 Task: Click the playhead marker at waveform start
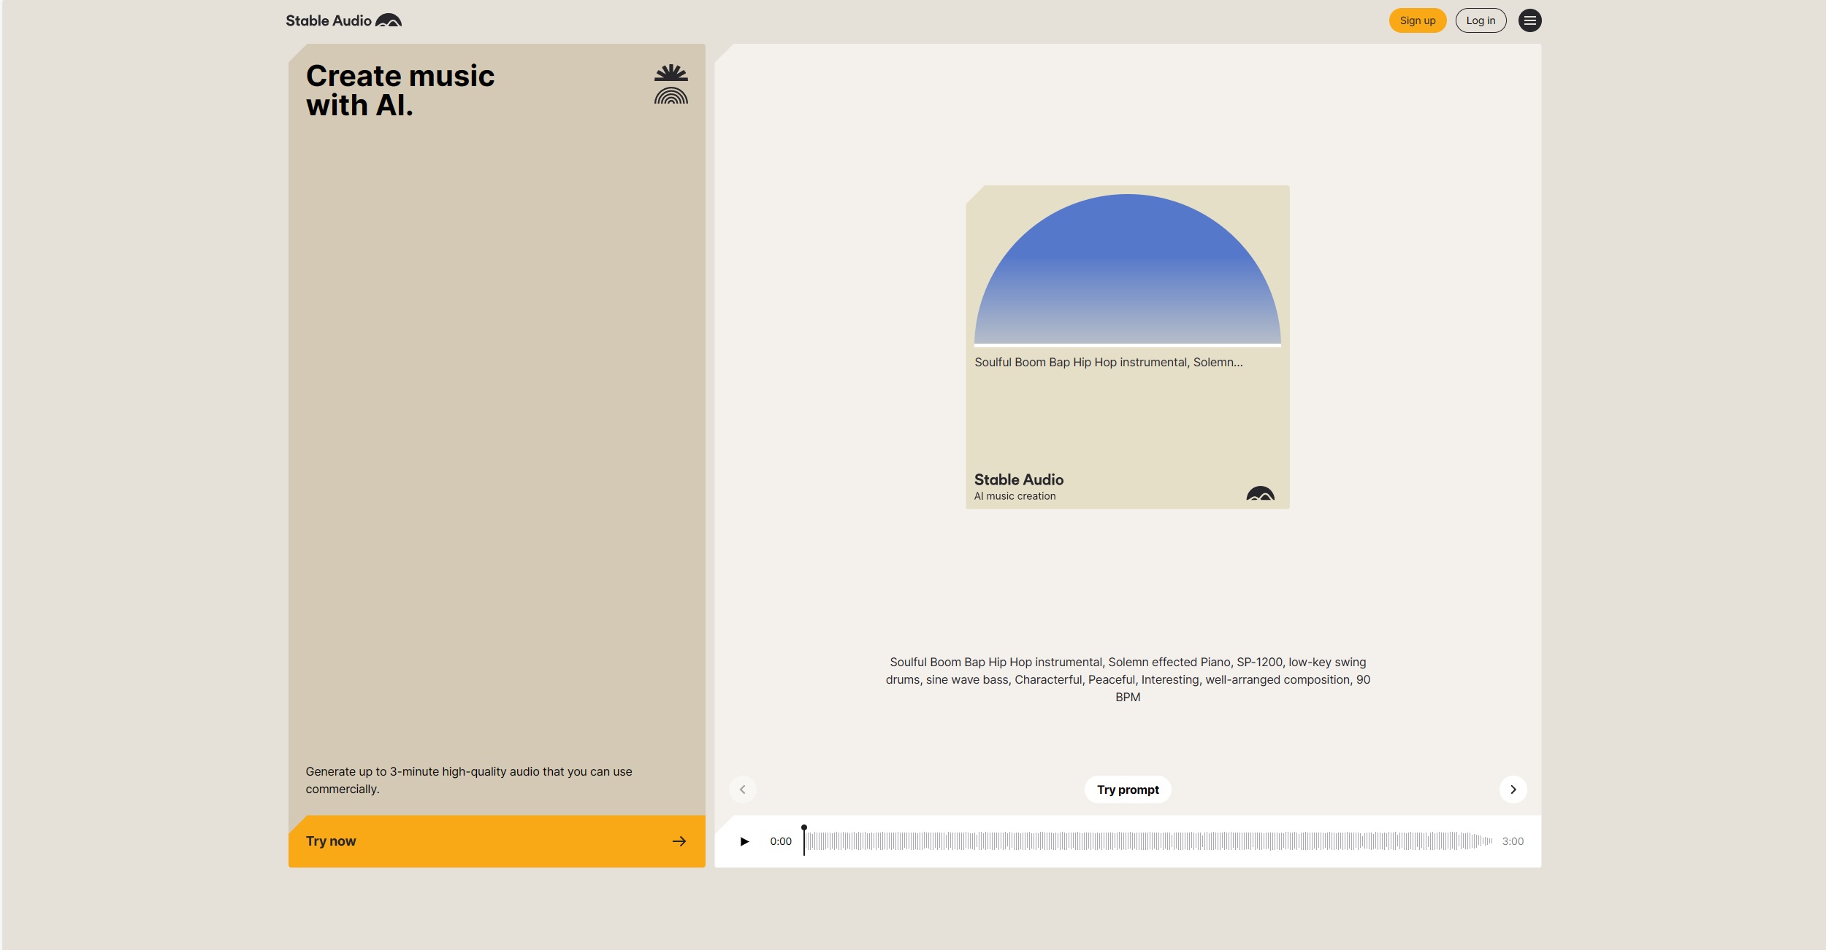[804, 830]
